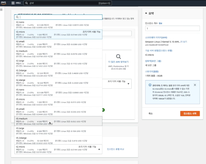Click 더 보기 next to Amazon Linux AMI
The height and width of the screenshot is (164, 206).
click(184, 42)
